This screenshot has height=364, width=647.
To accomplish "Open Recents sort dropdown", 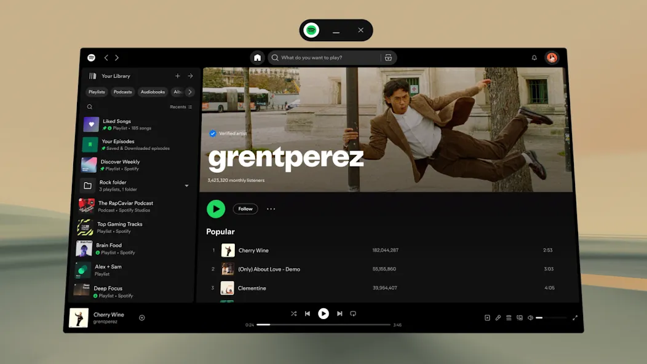I will (x=181, y=107).
